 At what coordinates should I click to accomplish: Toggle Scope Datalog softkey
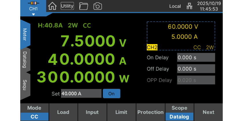tap(179, 112)
